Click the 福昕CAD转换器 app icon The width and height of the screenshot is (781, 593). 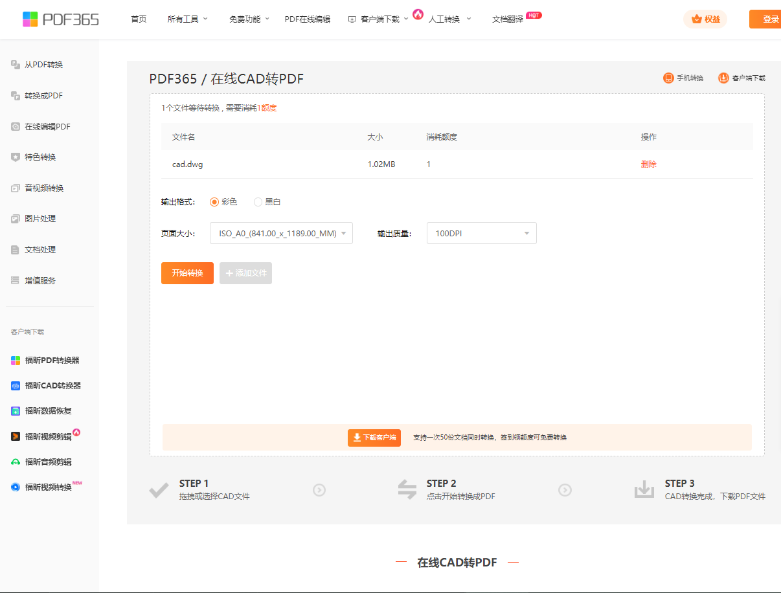click(x=16, y=386)
